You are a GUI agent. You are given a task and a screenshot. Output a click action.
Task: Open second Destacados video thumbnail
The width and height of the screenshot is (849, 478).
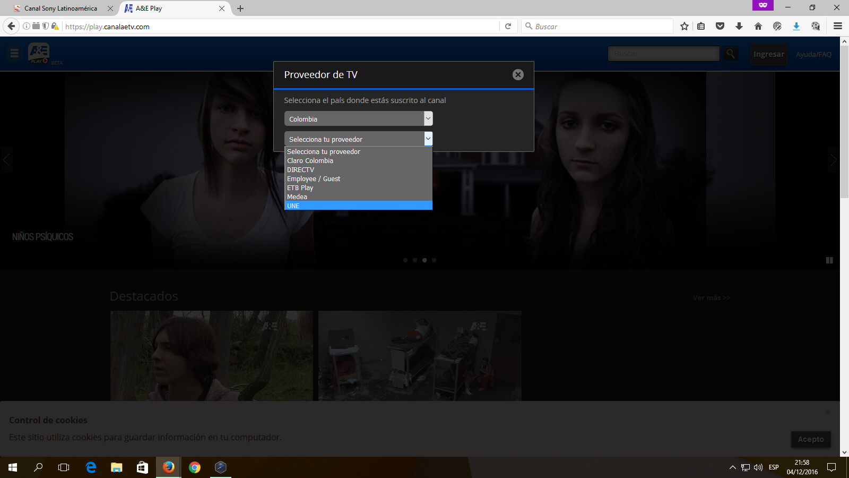pos(420,356)
